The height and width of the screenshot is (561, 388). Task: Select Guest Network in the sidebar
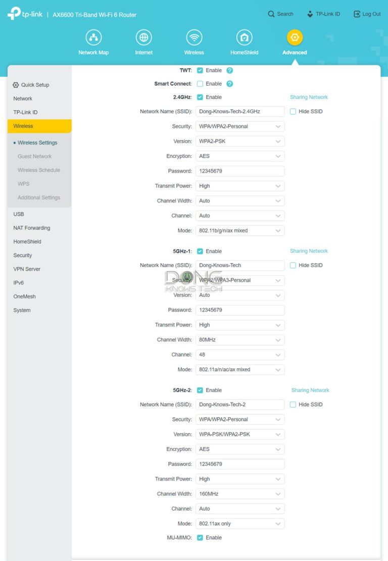[x=35, y=156]
